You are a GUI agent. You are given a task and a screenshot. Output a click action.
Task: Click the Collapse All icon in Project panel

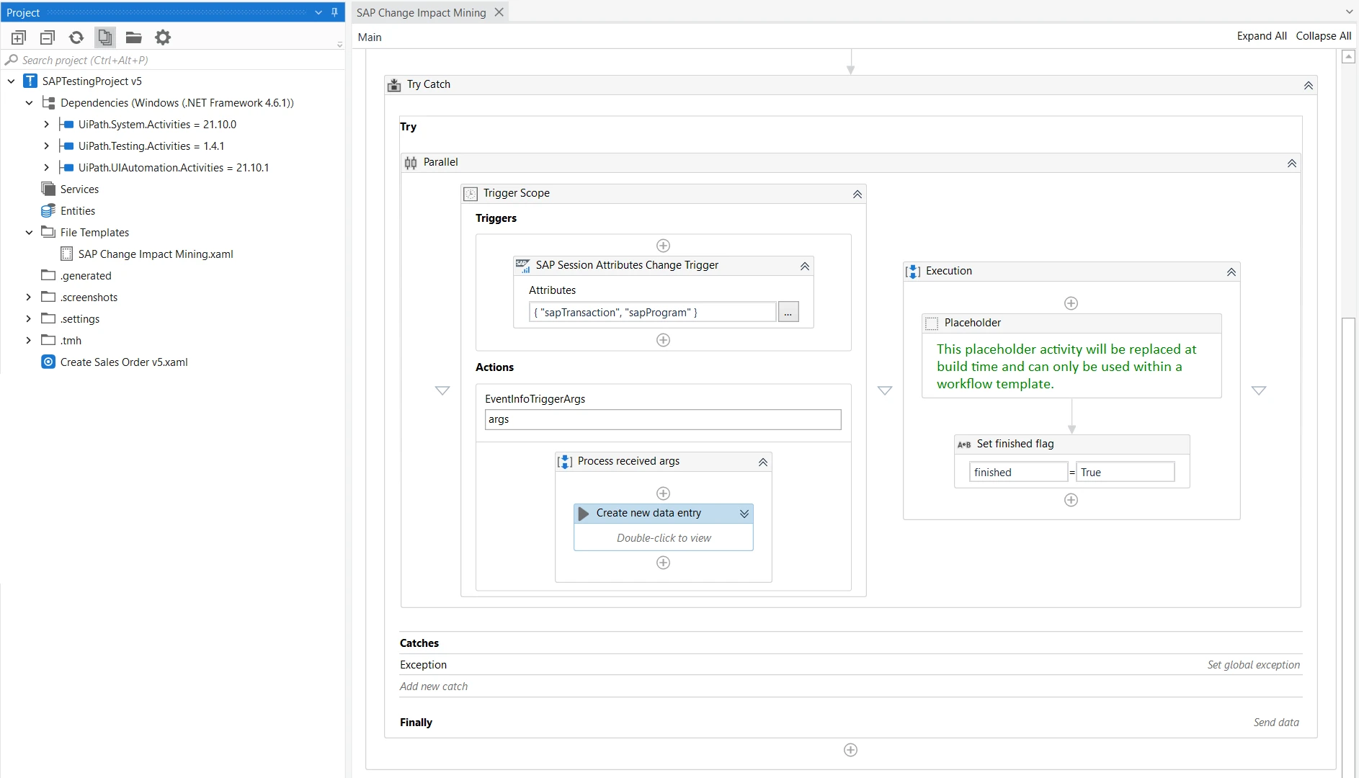pyautogui.click(x=48, y=37)
